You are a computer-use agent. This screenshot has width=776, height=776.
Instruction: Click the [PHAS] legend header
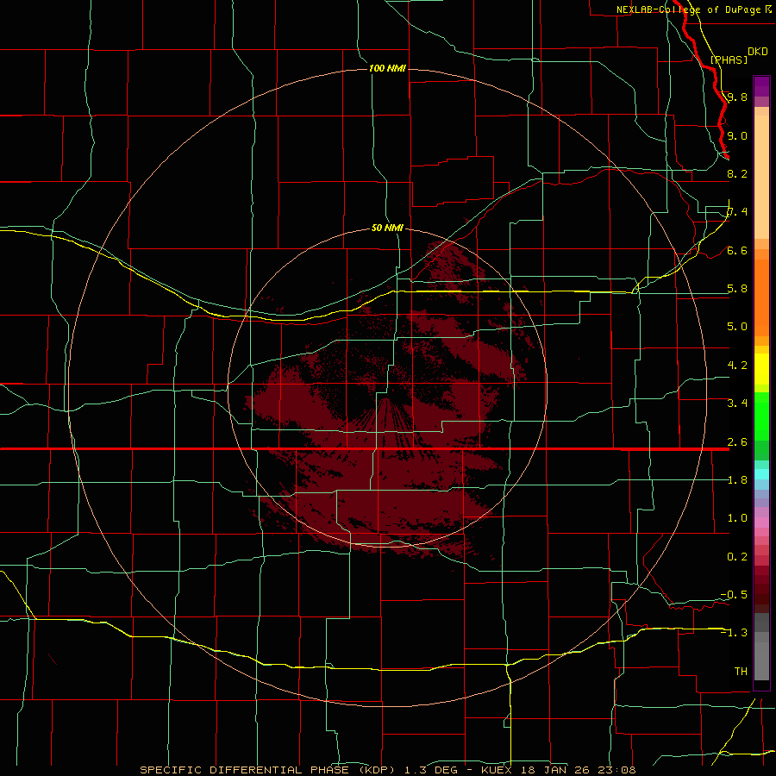729,59
